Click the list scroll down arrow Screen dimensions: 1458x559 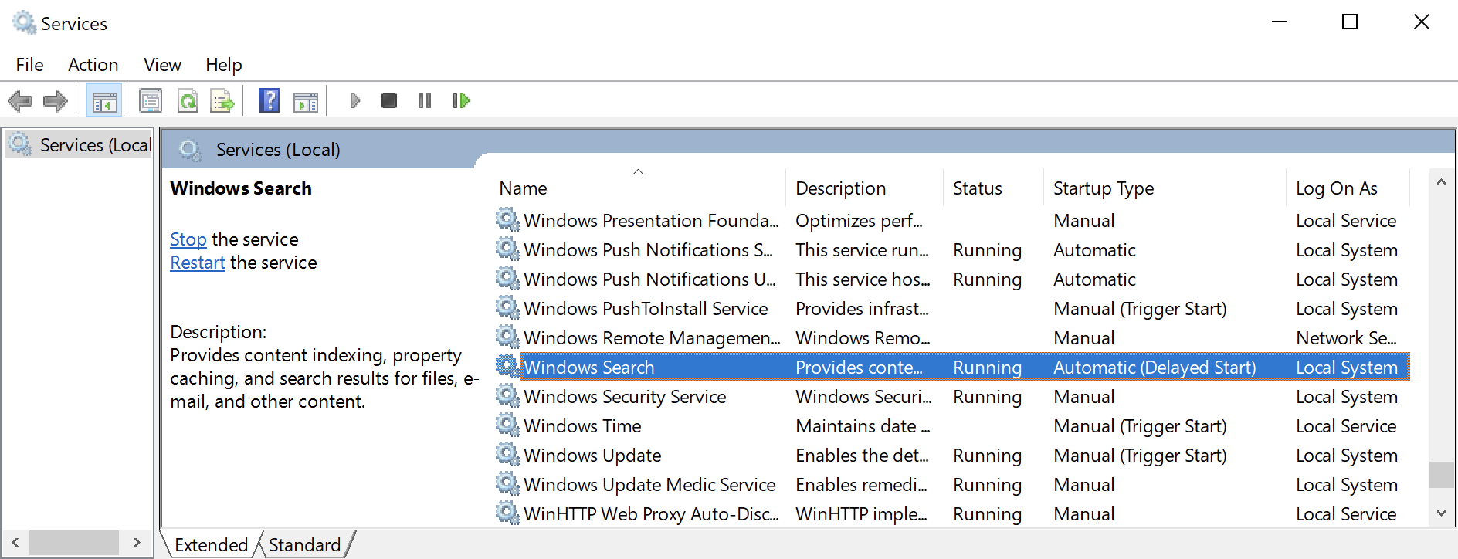(x=1441, y=513)
